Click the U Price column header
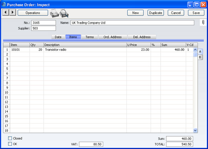This screenshot has height=149, width=208. coord(139,45)
